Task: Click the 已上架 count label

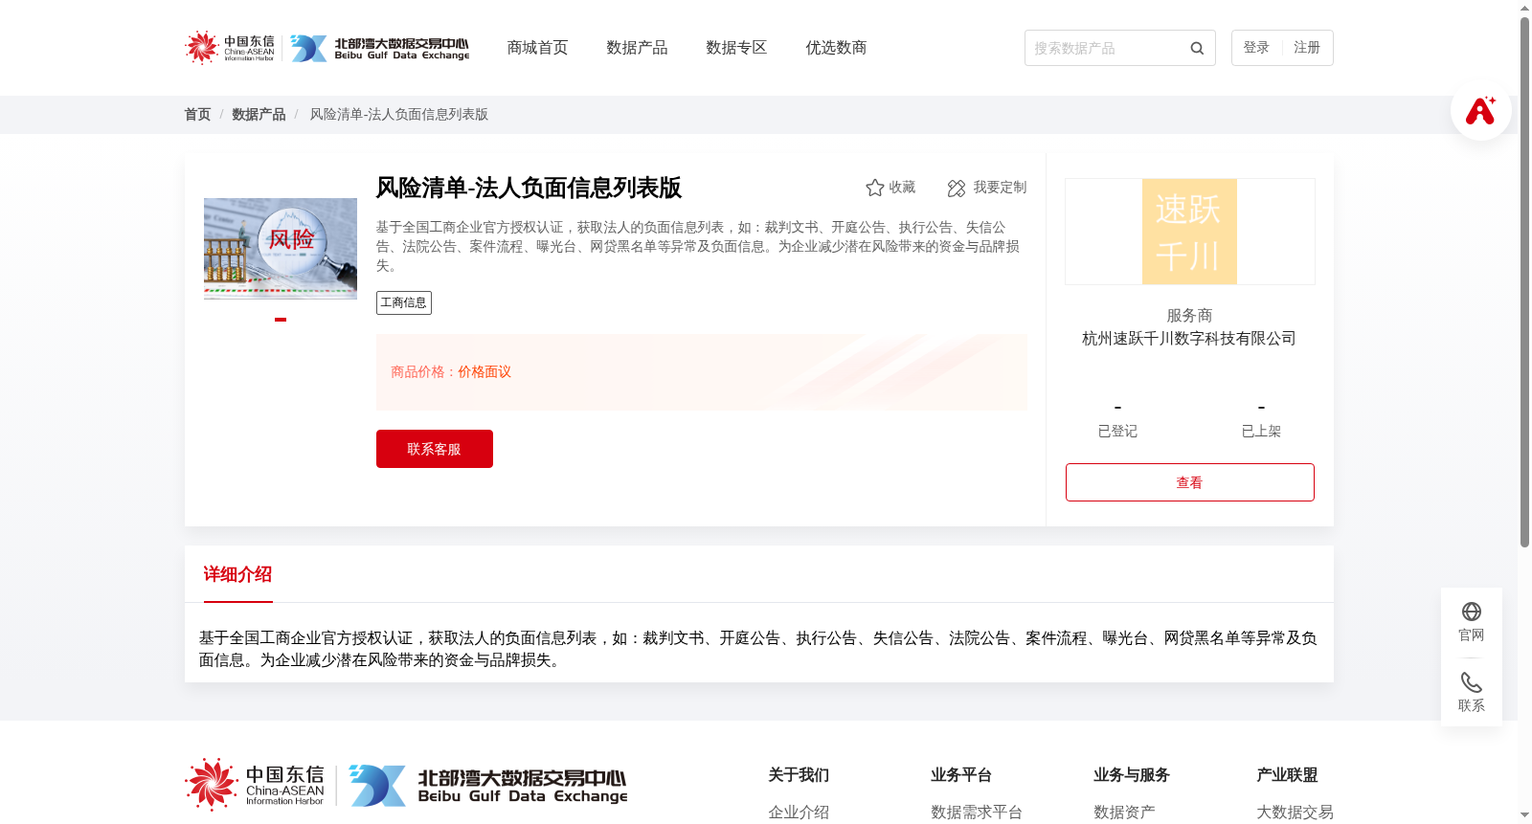Action: click(1261, 432)
